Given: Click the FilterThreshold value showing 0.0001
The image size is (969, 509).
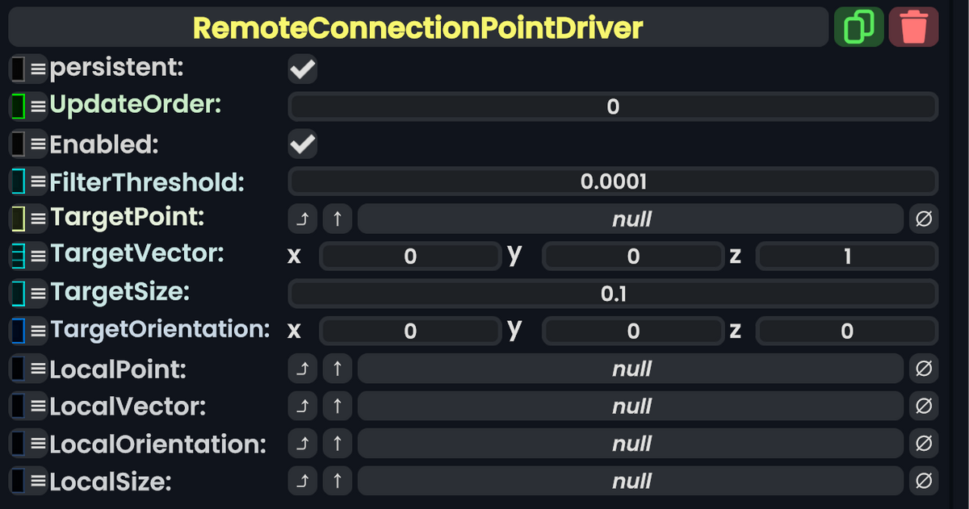Looking at the screenshot, I should click(612, 181).
